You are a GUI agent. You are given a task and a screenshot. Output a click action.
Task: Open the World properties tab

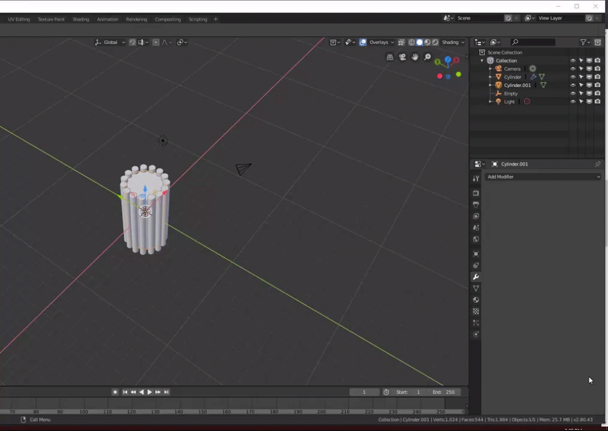click(x=476, y=239)
